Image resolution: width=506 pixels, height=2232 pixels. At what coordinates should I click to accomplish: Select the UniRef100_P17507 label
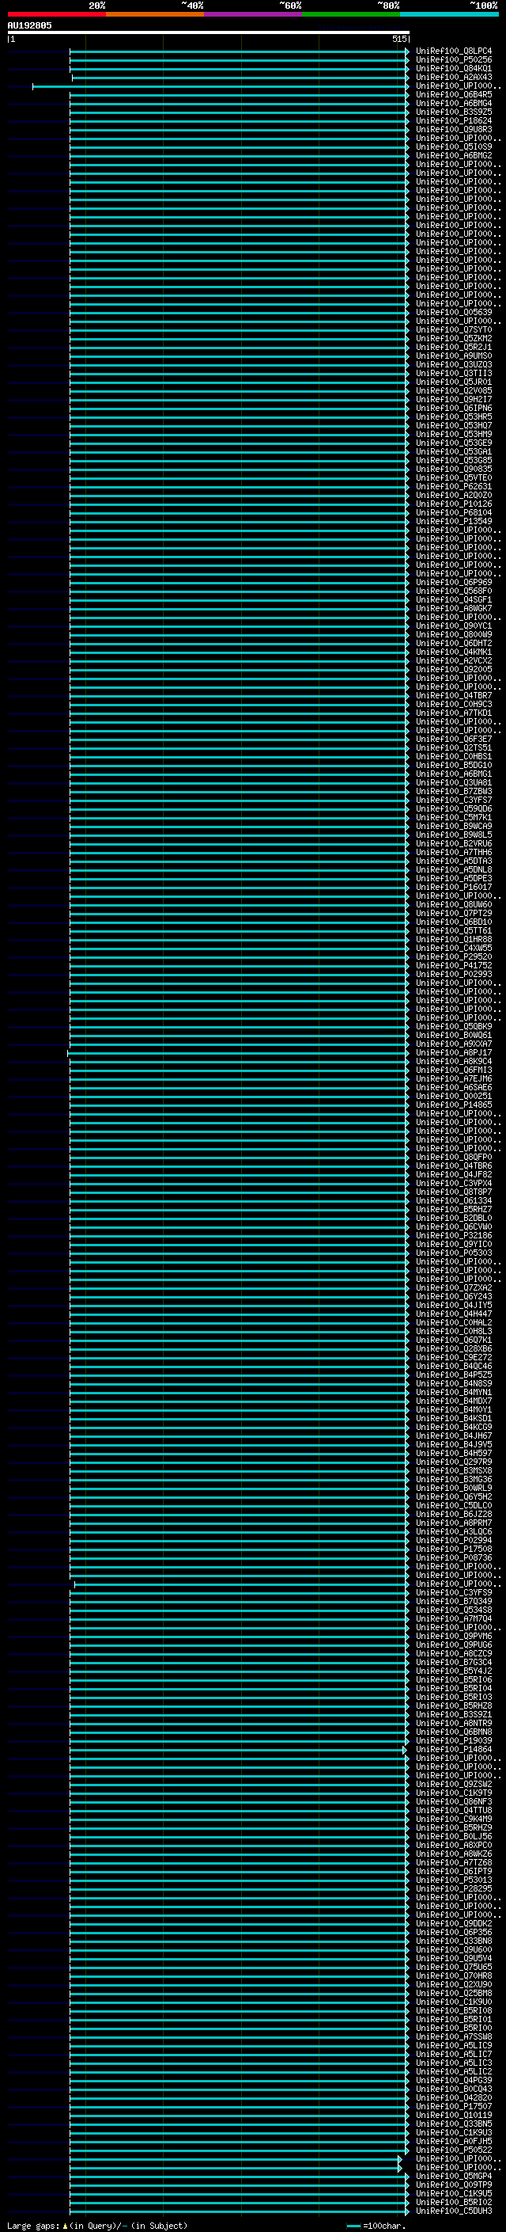[x=454, y=2107]
